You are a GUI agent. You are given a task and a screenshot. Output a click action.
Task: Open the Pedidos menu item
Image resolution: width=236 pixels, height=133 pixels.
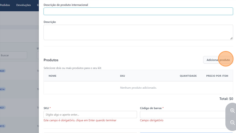click(5, 5)
